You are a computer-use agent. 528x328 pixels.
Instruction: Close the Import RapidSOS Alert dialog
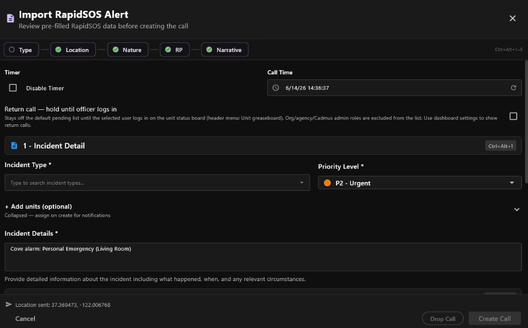click(x=512, y=18)
